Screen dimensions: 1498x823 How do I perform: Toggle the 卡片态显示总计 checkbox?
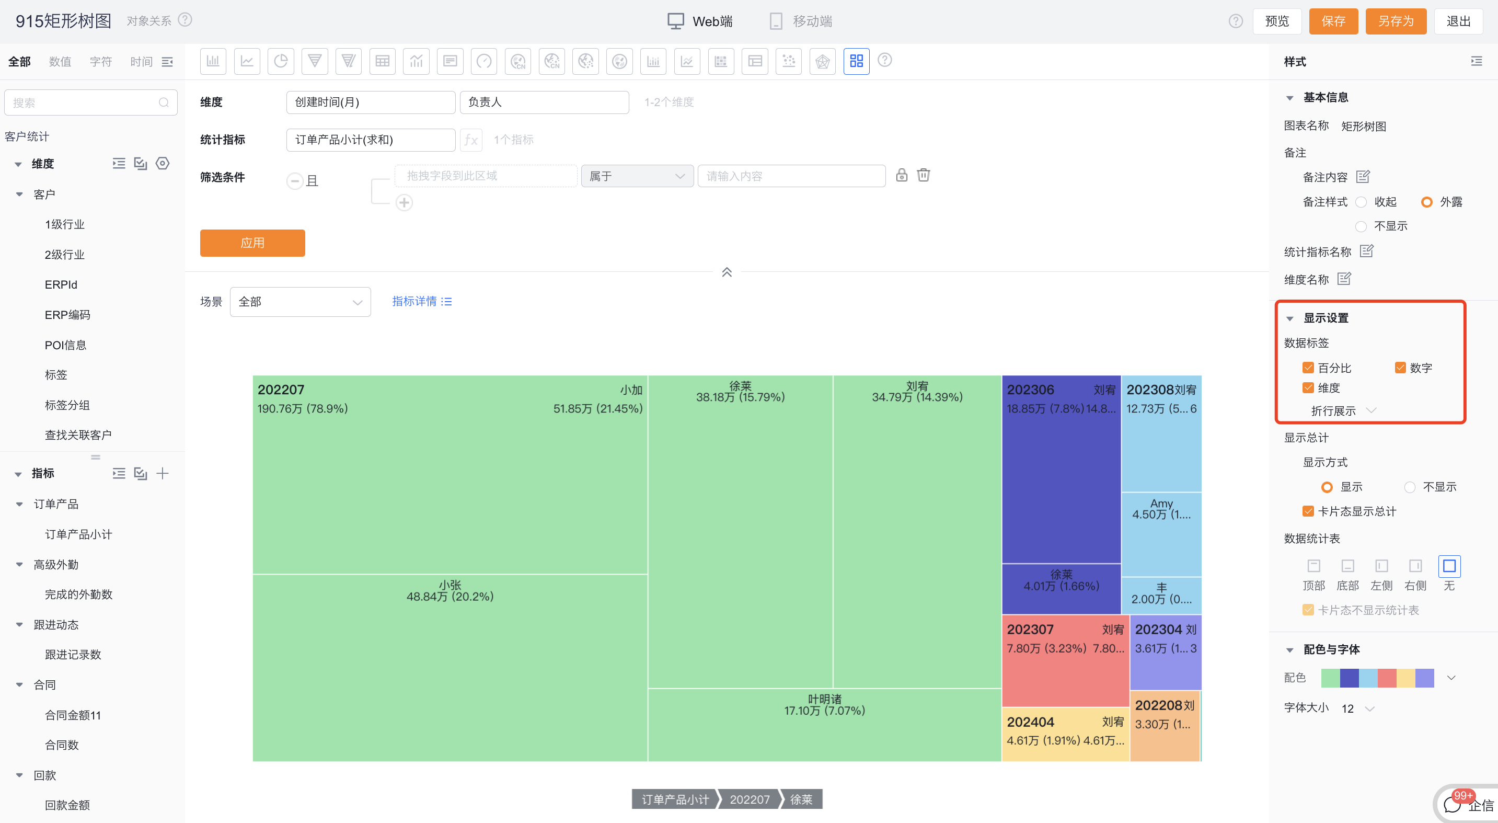[x=1308, y=511]
